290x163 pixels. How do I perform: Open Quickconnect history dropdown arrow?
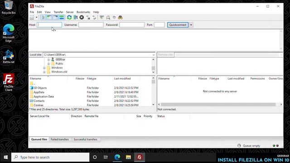click(x=191, y=25)
